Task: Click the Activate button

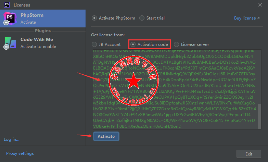Action: 106,136
